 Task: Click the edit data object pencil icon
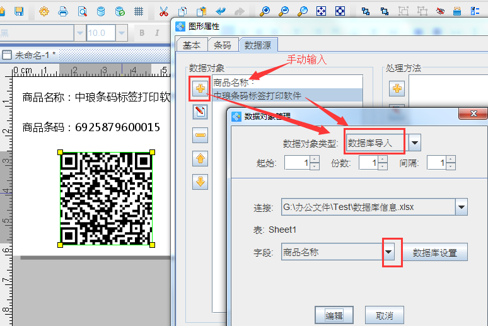tap(200, 112)
